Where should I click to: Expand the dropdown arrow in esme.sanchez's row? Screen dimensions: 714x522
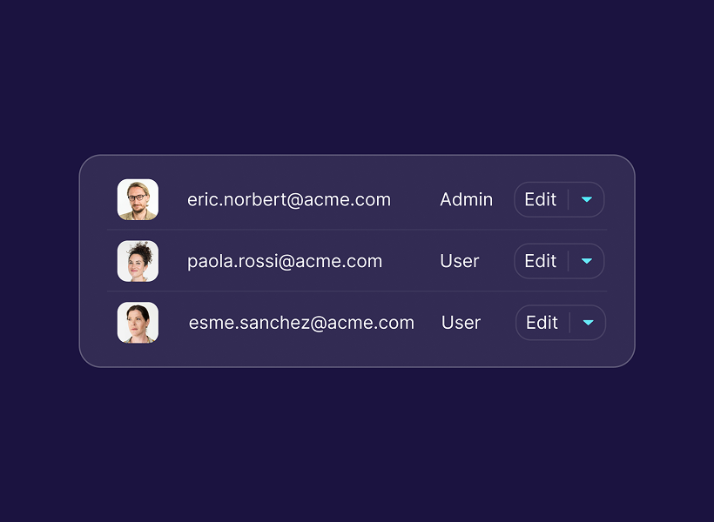[589, 323]
